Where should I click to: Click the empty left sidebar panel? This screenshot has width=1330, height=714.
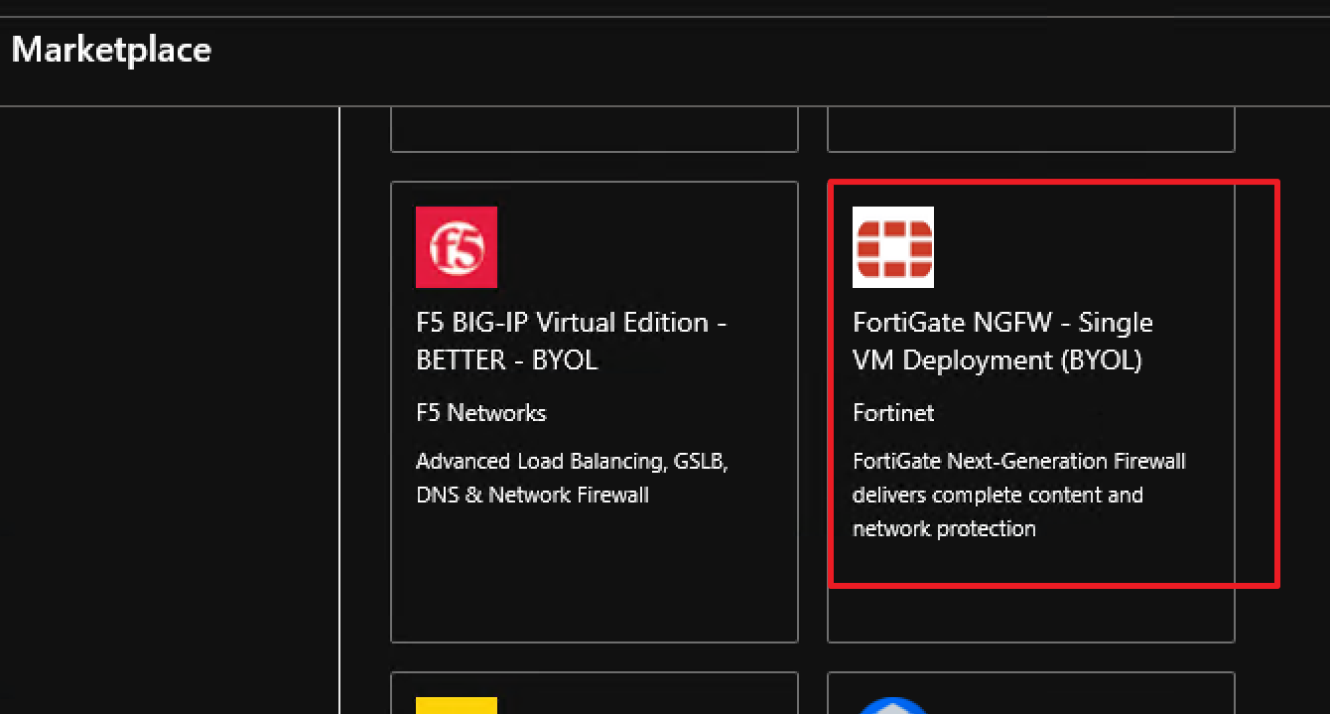coord(169,397)
